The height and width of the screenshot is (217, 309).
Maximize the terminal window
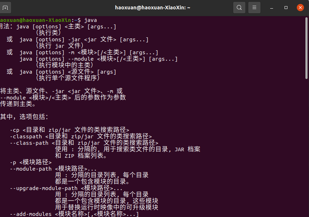click(x=286, y=7)
